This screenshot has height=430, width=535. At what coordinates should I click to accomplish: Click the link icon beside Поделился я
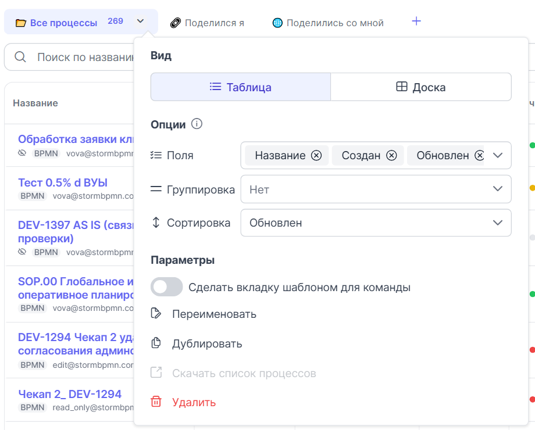(176, 23)
